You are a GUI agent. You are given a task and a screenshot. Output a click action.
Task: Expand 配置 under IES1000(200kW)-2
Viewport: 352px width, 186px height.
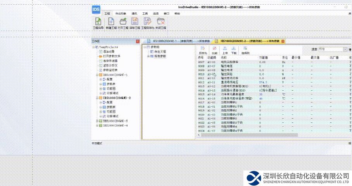101,102
